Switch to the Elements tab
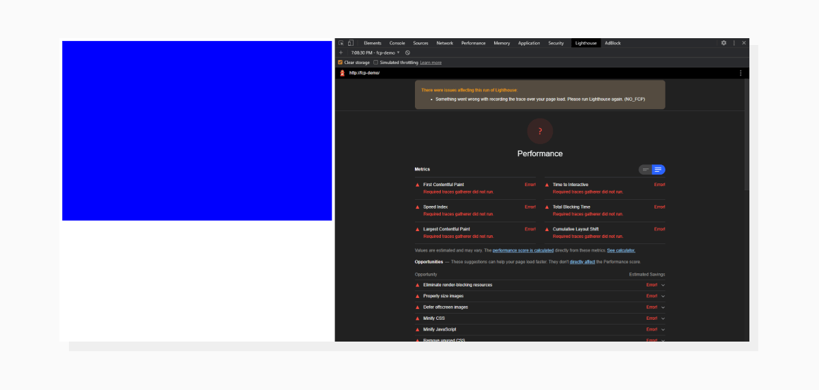Viewport: 819px width, 390px height. (x=373, y=43)
